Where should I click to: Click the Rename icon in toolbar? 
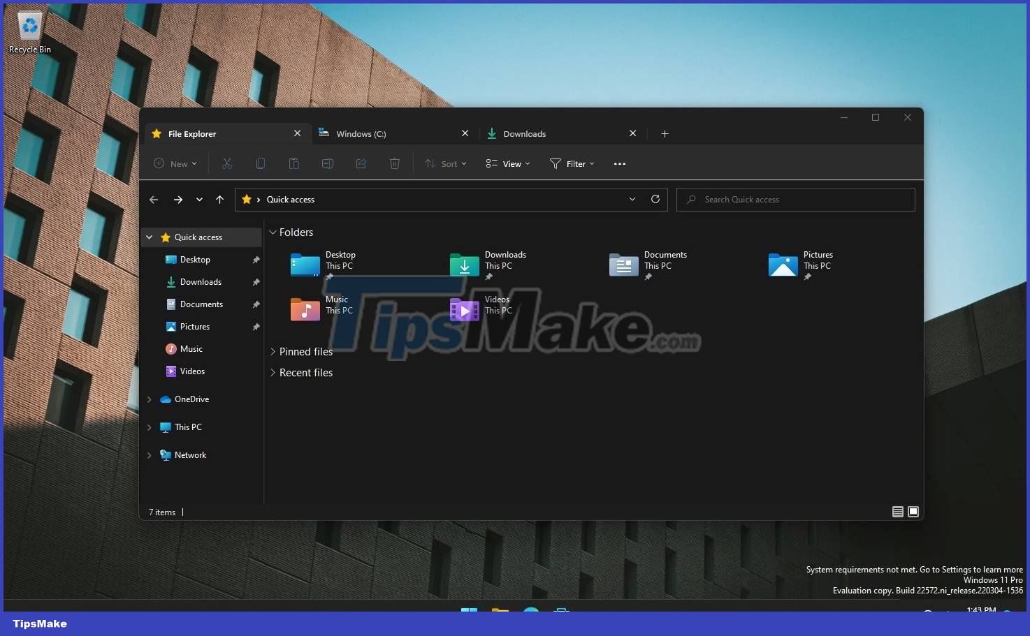pos(328,163)
